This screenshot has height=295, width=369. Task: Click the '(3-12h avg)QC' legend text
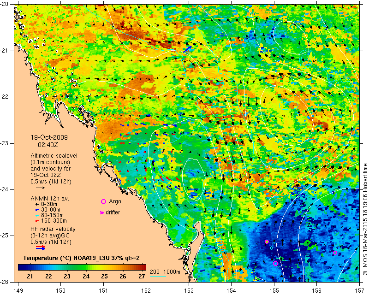(x=50, y=235)
